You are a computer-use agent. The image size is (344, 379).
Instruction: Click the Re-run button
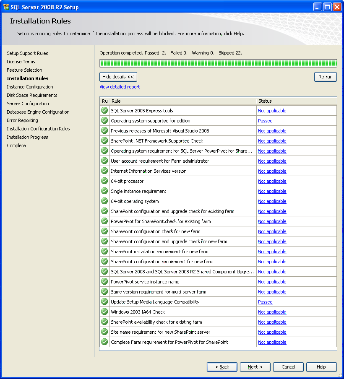(326, 77)
